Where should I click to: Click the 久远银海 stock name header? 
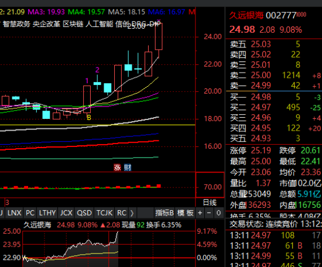point(246,15)
